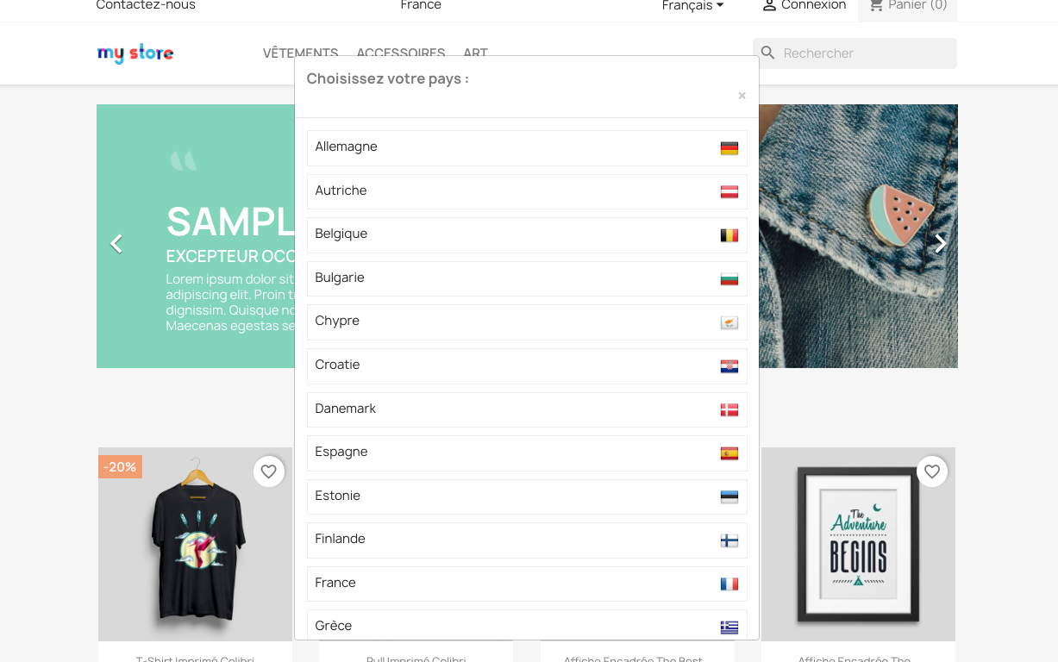This screenshot has height=662, width=1058.
Task: Go to next carousel slide arrow
Action: (941, 244)
